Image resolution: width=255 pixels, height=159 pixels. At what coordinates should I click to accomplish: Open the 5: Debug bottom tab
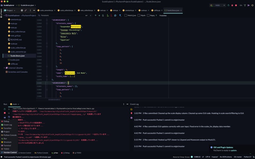click(65, 153)
